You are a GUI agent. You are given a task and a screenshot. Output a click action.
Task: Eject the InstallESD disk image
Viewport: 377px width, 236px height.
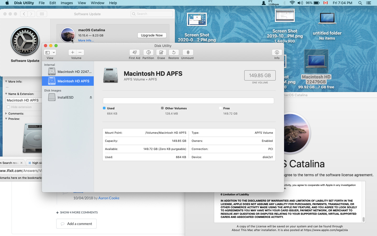click(91, 97)
